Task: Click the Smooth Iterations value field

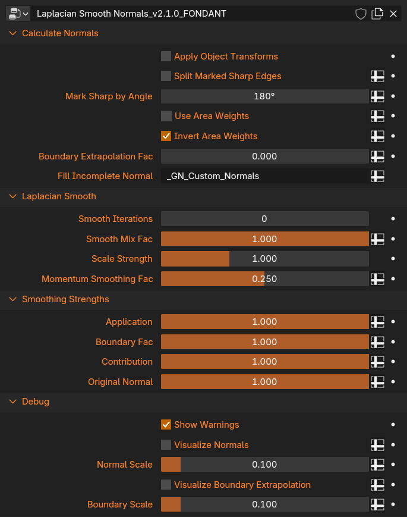Action: coord(265,218)
